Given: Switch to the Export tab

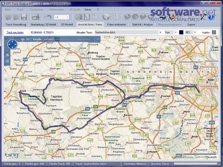Looking at the screenshot, I should coord(191,25).
